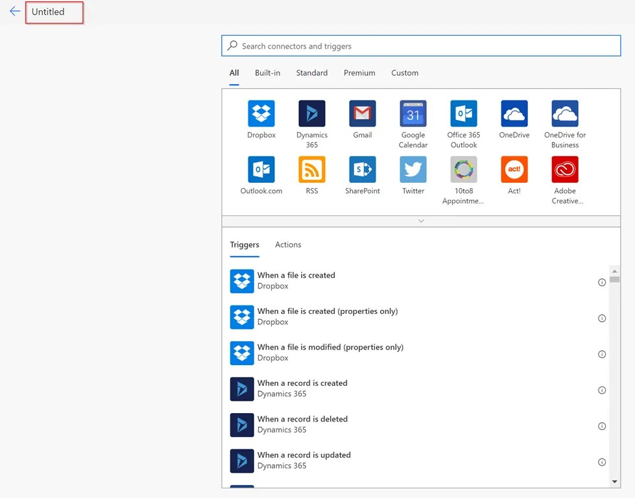Viewport: 635px width, 498px height.
Task: Click the triggers list scrollbar thumb
Action: (614, 279)
